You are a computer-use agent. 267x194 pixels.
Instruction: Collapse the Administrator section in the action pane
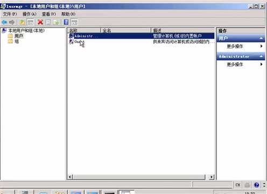[261, 57]
